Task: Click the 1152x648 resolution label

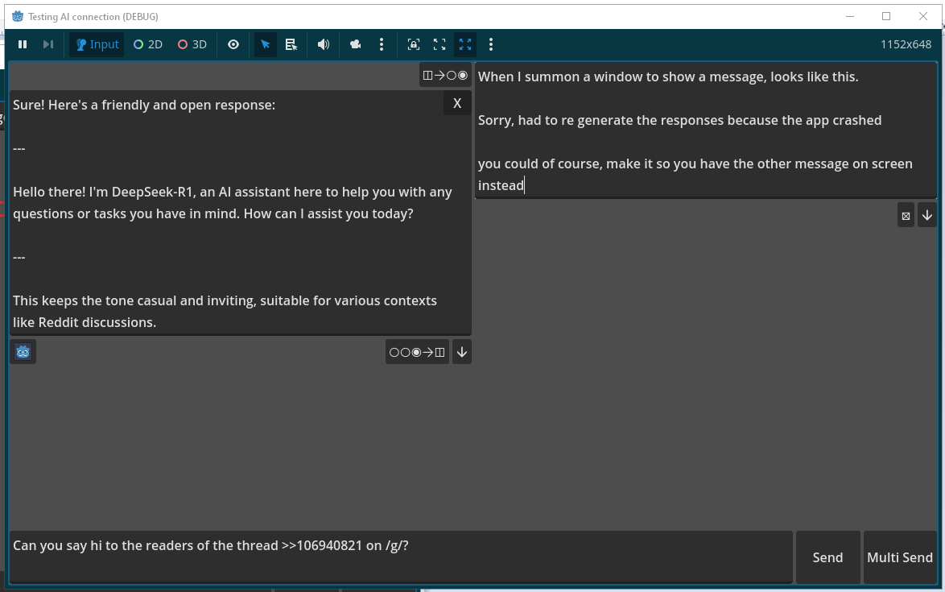Action: pyautogui.click(x=906, y=44)
